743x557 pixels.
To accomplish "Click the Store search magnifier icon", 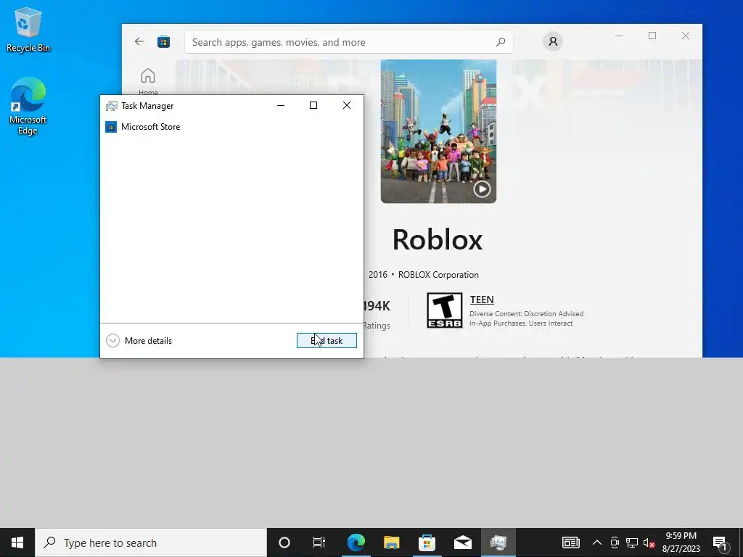I will pos(501,42).
